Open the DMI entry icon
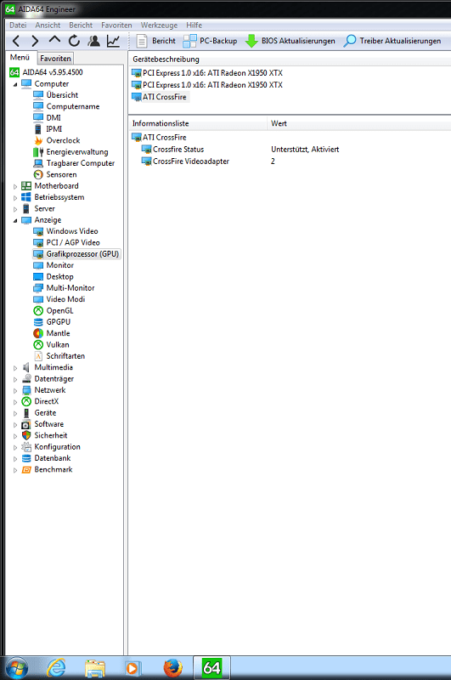The image size is (451, 680). (38, 117)
